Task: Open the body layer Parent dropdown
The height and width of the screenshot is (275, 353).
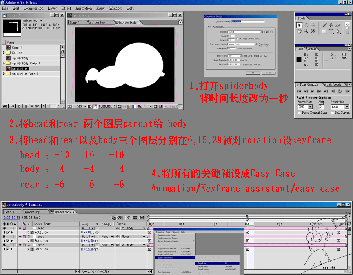Action: (133, 236)
